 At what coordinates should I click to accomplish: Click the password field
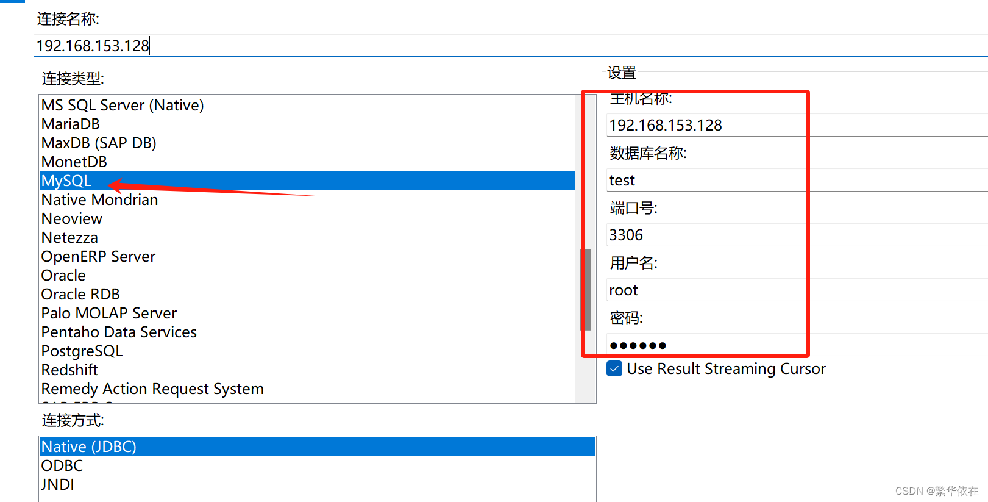click(797, 345)
